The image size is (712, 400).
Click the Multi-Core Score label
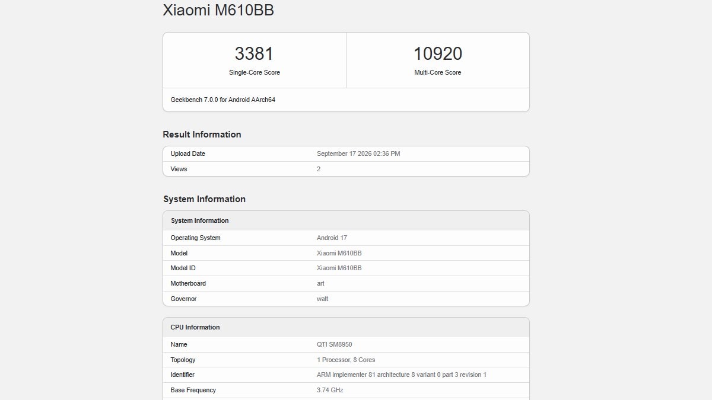[x=438, y=72]
